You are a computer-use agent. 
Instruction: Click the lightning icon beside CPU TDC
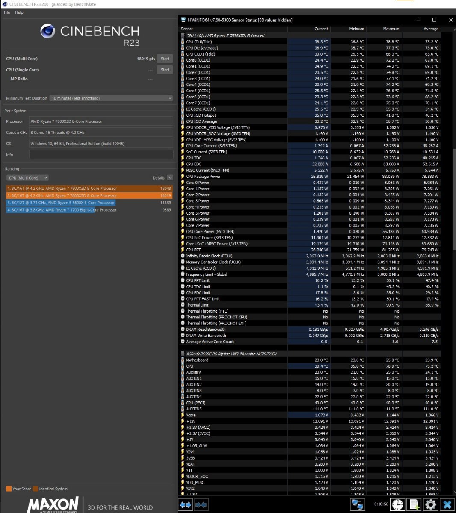coord(183,158)
